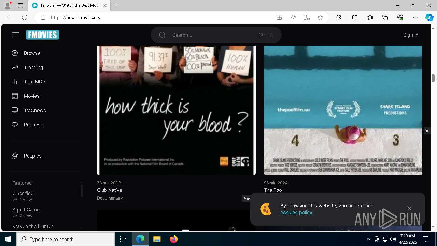The height and width of the screenshot is (246, 437).
Task: Click the FMOVIES logo
Action: click(43, 35)
